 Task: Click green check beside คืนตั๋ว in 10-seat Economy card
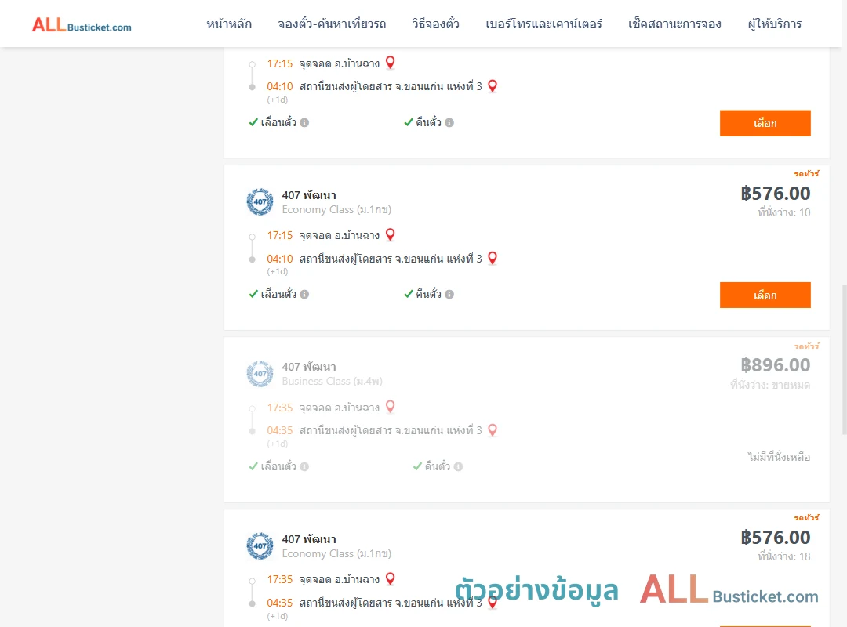(409, 294)
